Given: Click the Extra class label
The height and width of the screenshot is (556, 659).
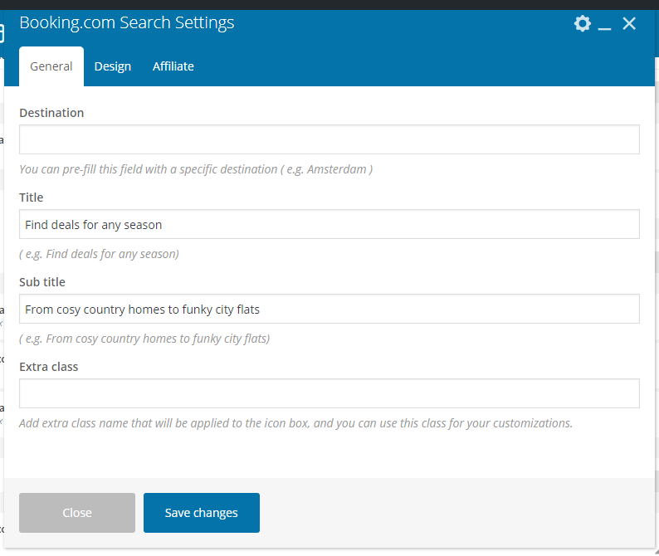Looking at the screenshot, I should coord(49,367).
